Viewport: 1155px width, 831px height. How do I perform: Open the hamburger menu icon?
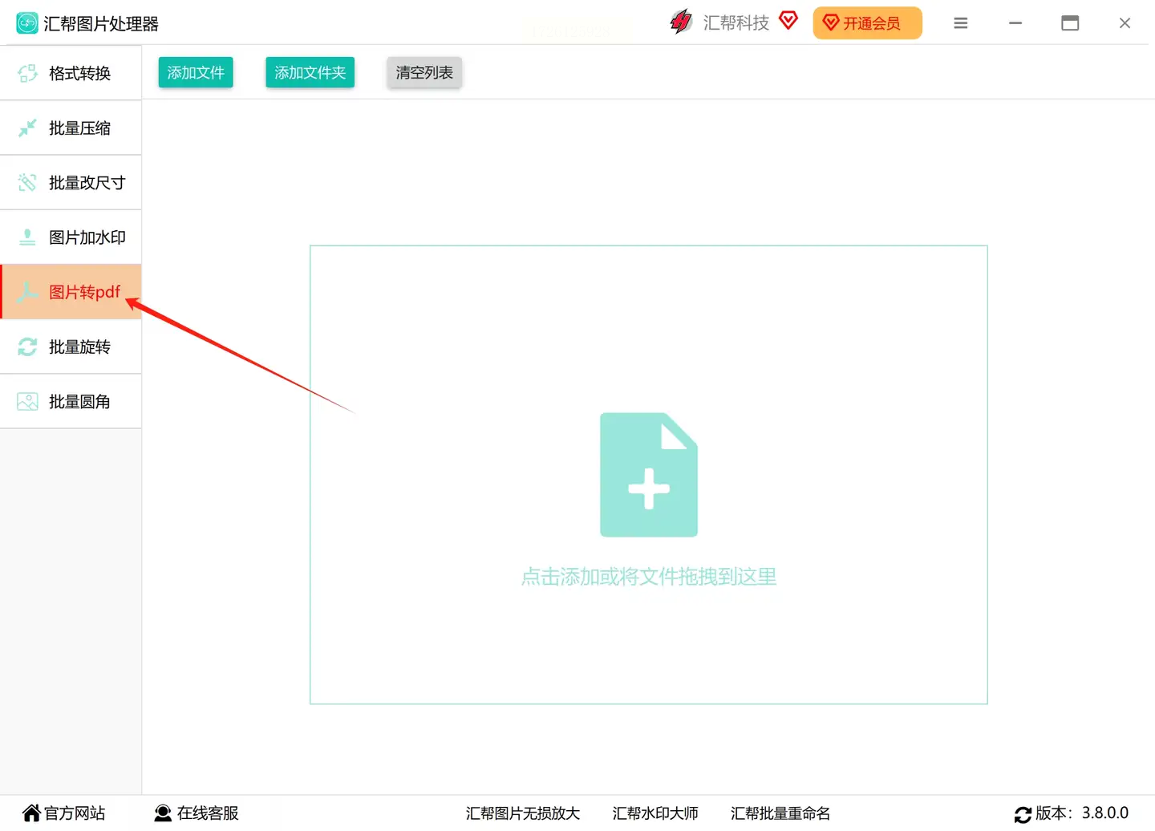(961, 23)
